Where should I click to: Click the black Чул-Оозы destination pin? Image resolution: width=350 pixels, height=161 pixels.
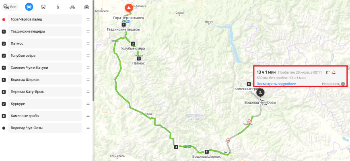[260, 93]
